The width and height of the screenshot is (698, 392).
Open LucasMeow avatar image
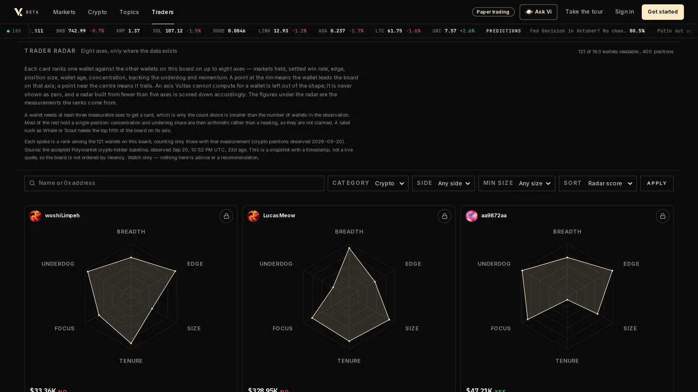pyautogui.click(x=254, y=216)
